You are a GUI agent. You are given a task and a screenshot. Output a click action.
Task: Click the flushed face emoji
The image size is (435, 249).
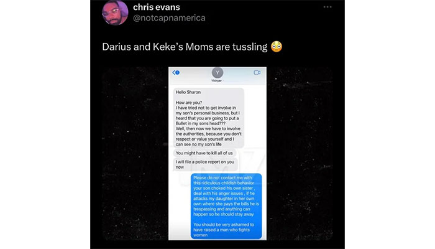pyautogui.click(x=277, y=47)
